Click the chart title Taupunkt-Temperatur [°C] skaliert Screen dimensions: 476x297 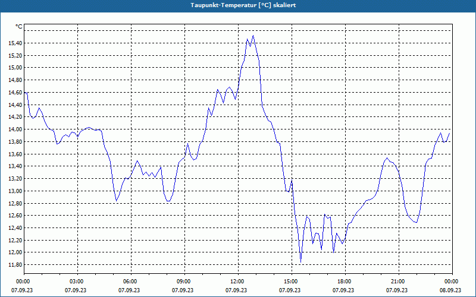(243, 5)
